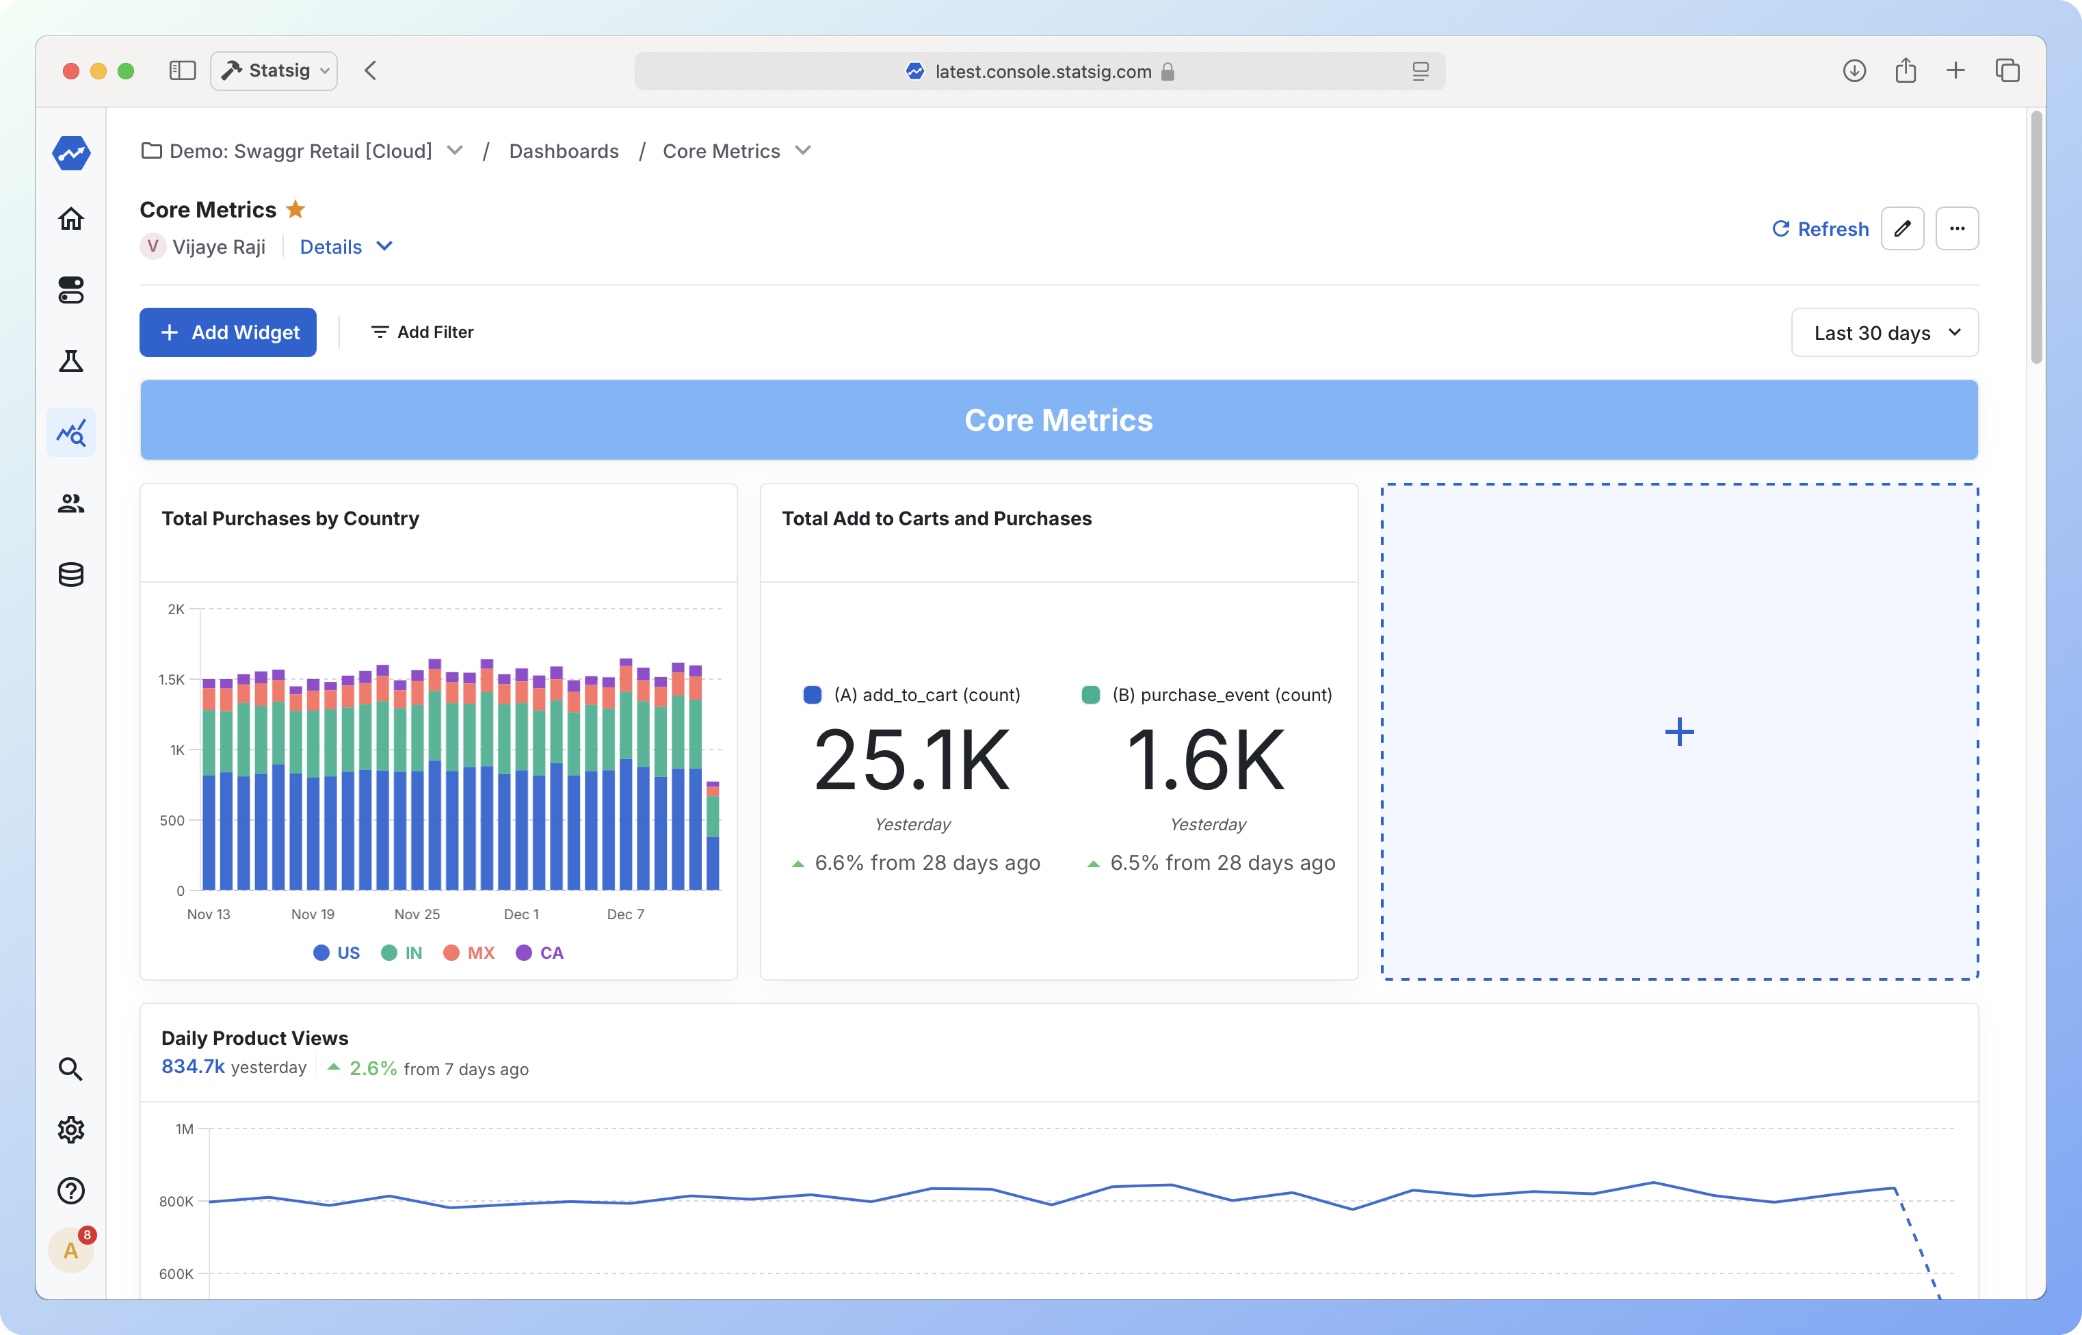The image size is (2082, 1335).
Task: Select the Users panel icon
Action: click(71, 503)
